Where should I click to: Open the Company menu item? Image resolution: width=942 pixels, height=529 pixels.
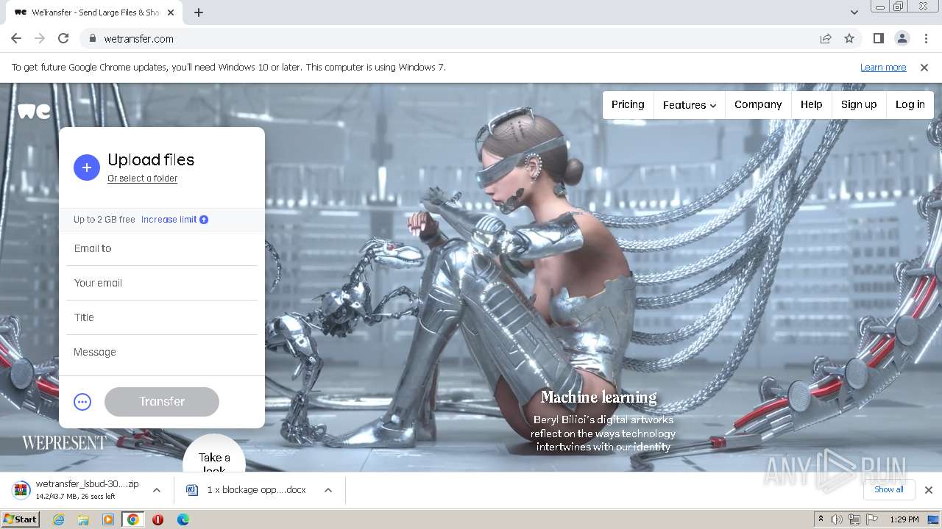click(x=758, y=104)
